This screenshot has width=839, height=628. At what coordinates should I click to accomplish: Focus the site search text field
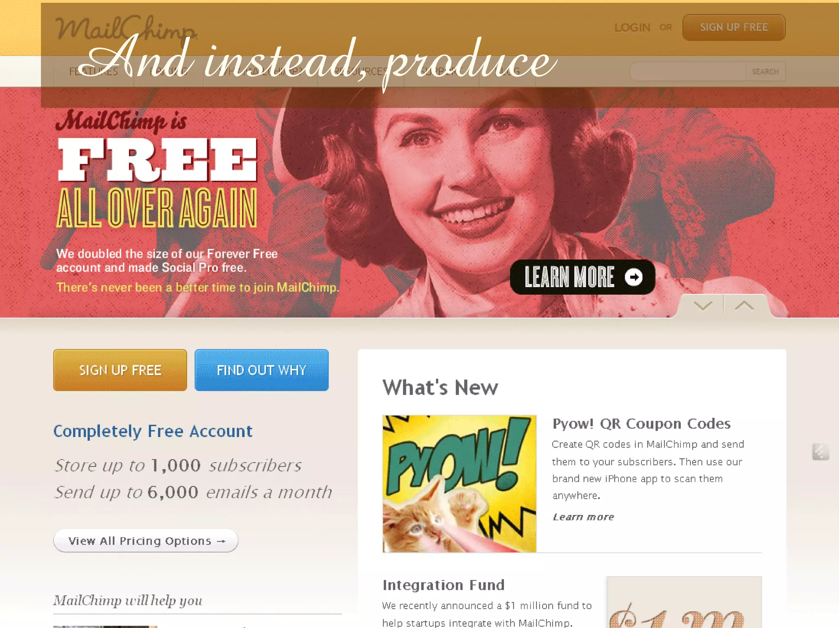click(688, 72)
